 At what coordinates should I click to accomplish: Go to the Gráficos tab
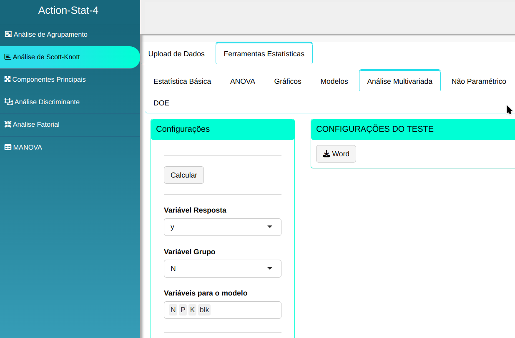coord(288,81)
